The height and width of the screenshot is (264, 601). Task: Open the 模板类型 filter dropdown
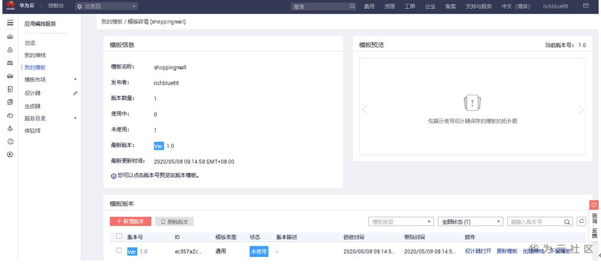401,222
